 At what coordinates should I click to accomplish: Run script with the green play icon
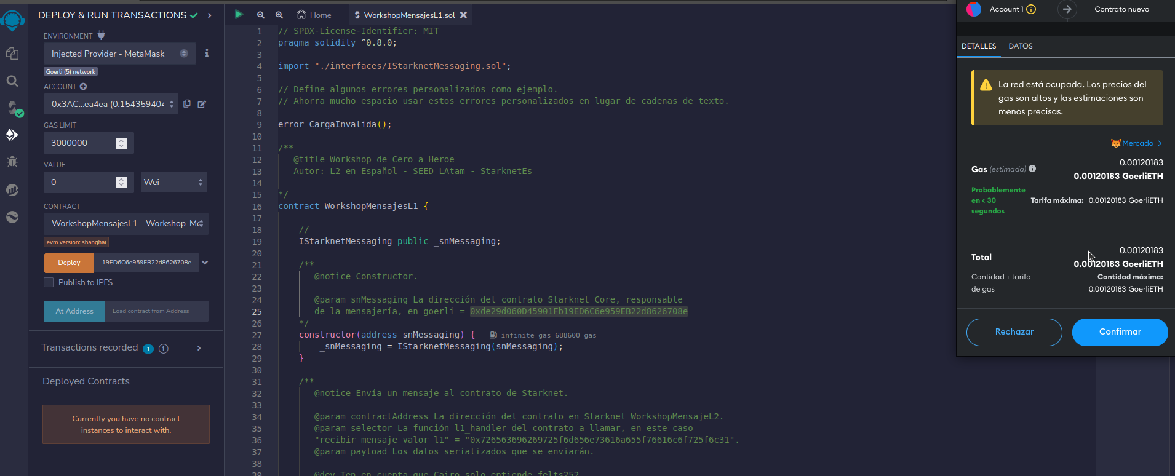pos(239,14)
